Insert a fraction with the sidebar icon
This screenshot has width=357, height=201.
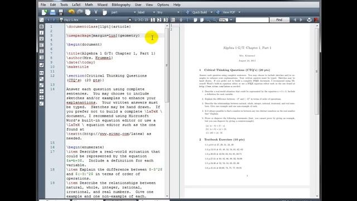pos(41,92)
